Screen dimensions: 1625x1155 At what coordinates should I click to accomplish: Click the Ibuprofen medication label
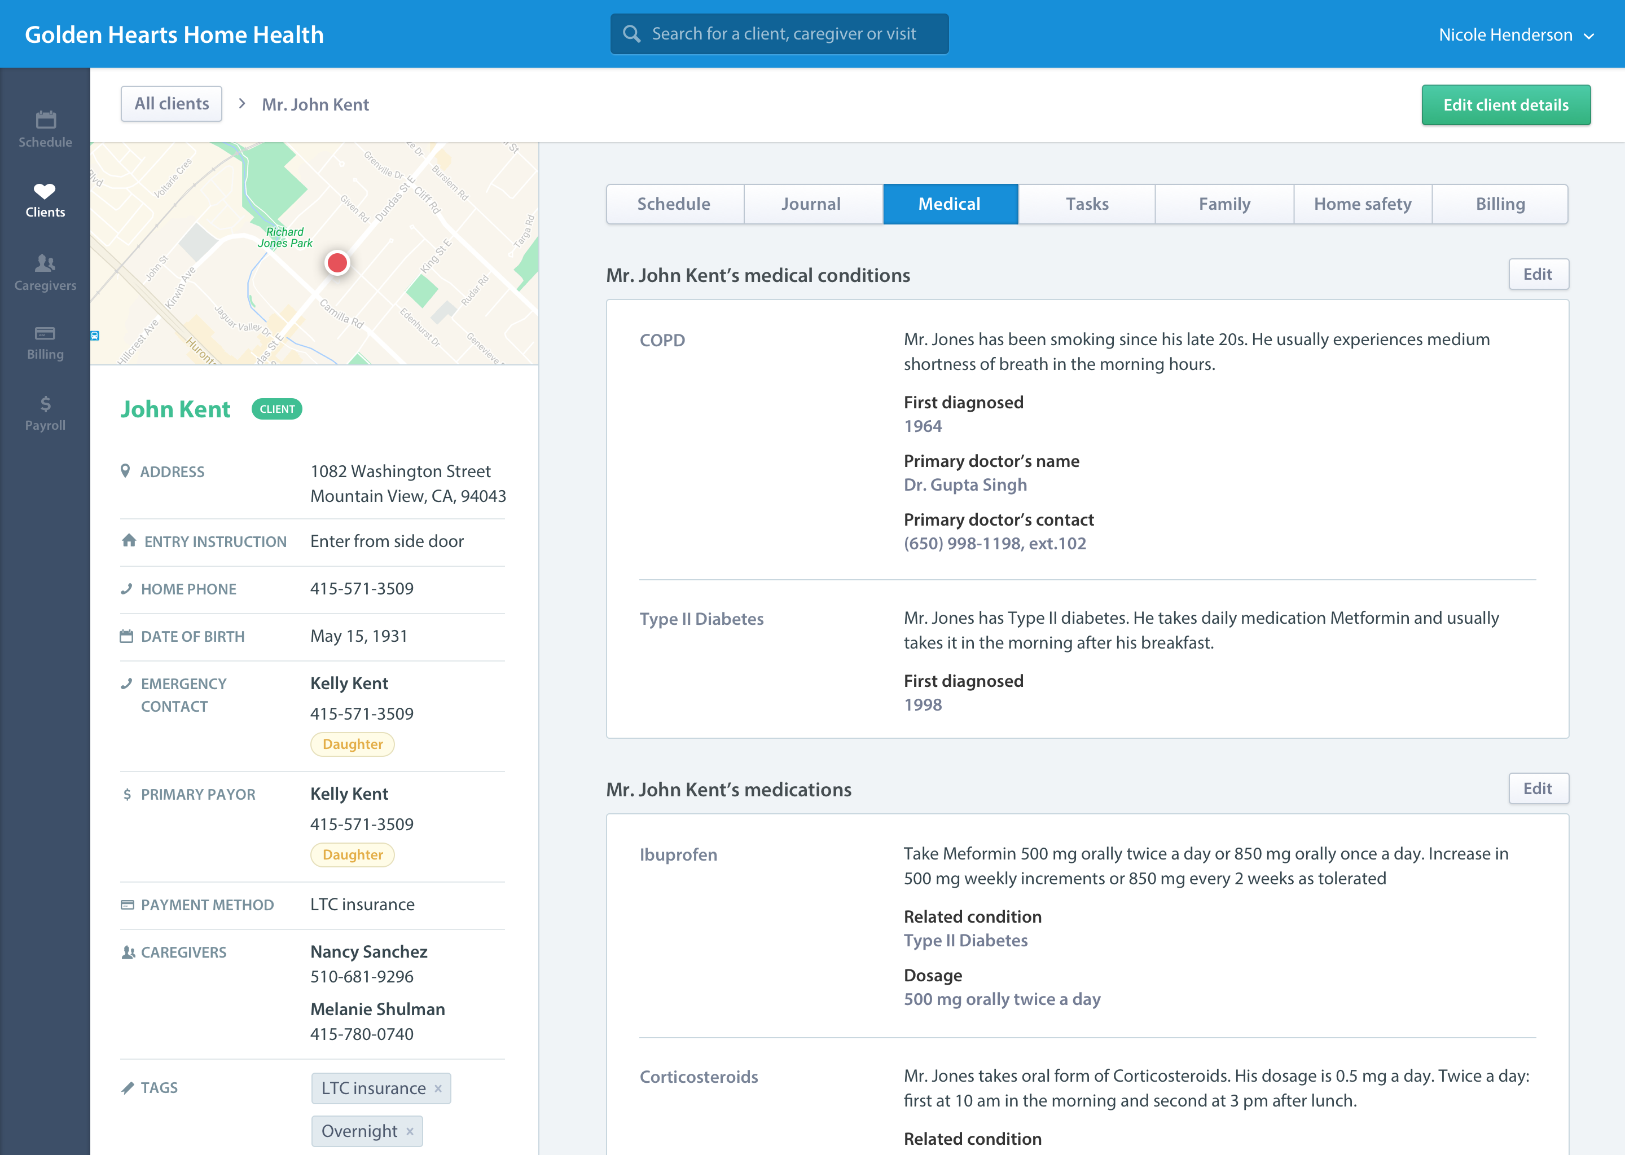pyautogui.click(x=678, y=854)
